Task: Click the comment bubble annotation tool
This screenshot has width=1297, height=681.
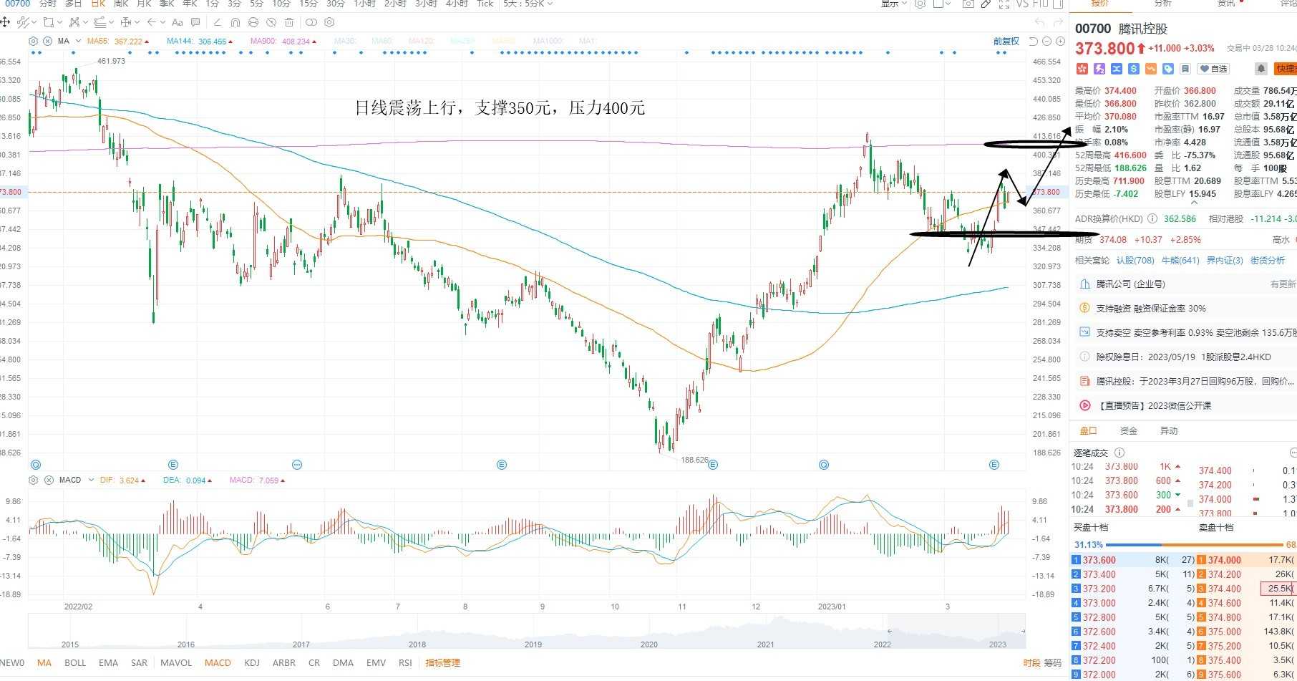Action: (195, 23)
